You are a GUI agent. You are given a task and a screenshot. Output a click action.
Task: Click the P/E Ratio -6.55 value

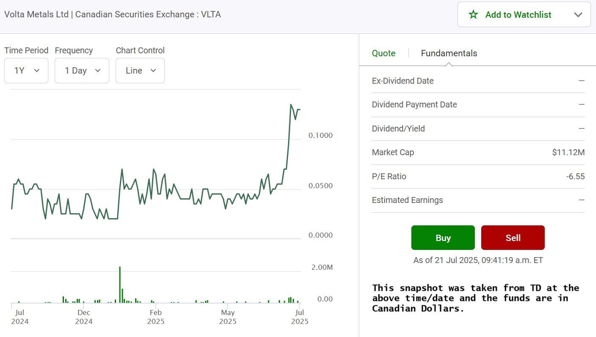tap(575, 176)
